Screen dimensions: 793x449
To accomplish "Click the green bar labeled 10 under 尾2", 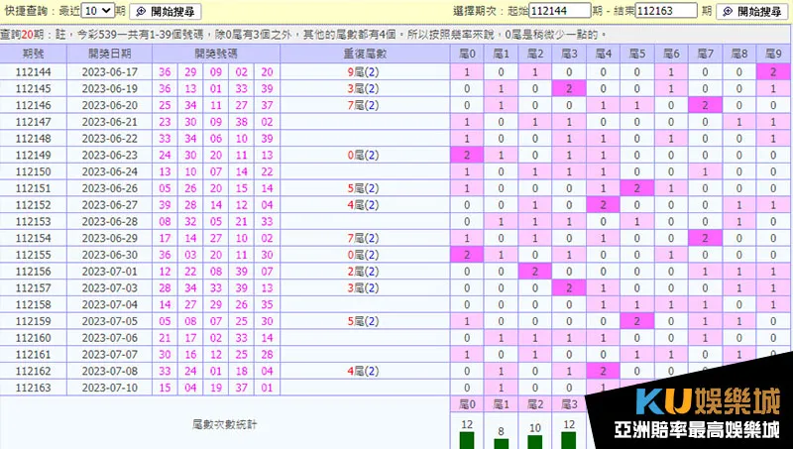I will [535, 441].
